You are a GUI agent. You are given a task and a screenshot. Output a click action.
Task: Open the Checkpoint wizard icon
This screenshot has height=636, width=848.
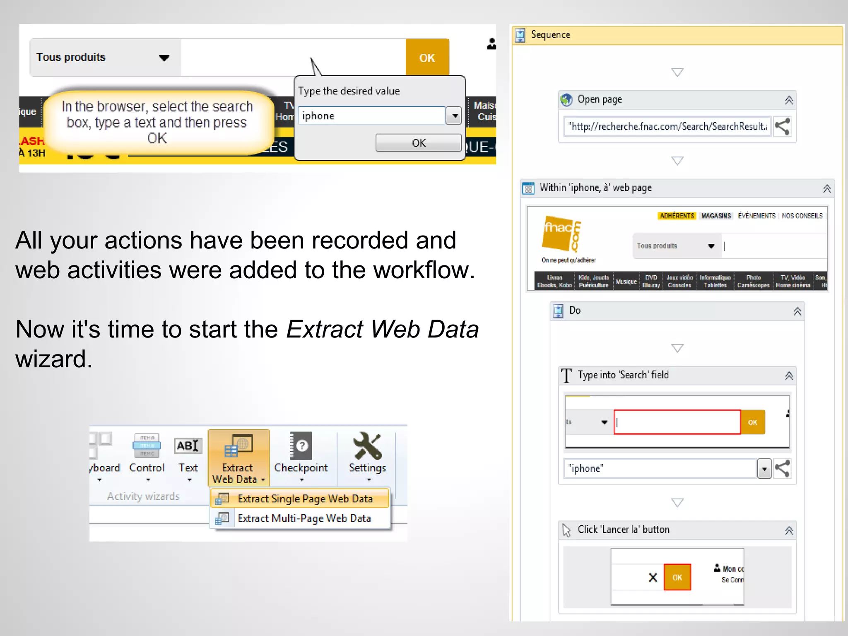[301, 446]
